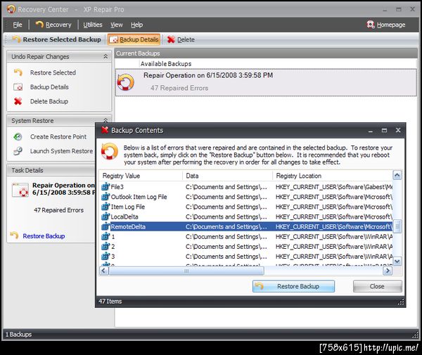Click the red X icon beside Delete in toolbar

(x=171, y=39)
